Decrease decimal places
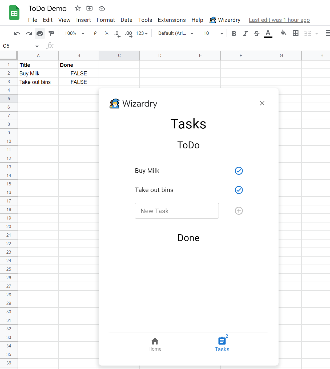Viewport: 330px width, 369px height. tap(117, 33)
